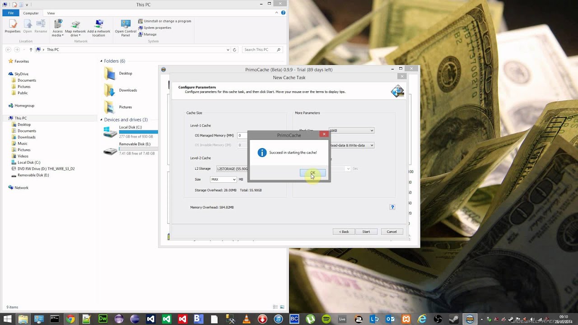Image resolution: width=578 pixels, height=325 pixels.
Task: Switch to the View ribbon tab
Action: pyautogui.click(x=51, y=13)
